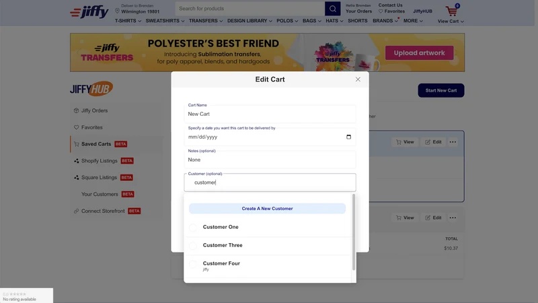
Task: Expand the POLOS menu
Action: click(287, 21)
